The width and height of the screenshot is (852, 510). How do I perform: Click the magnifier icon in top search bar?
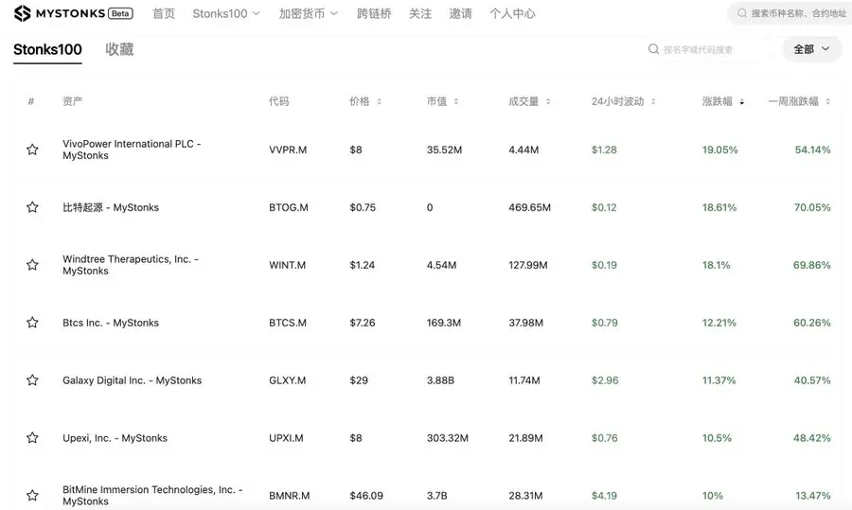[741, 13]
